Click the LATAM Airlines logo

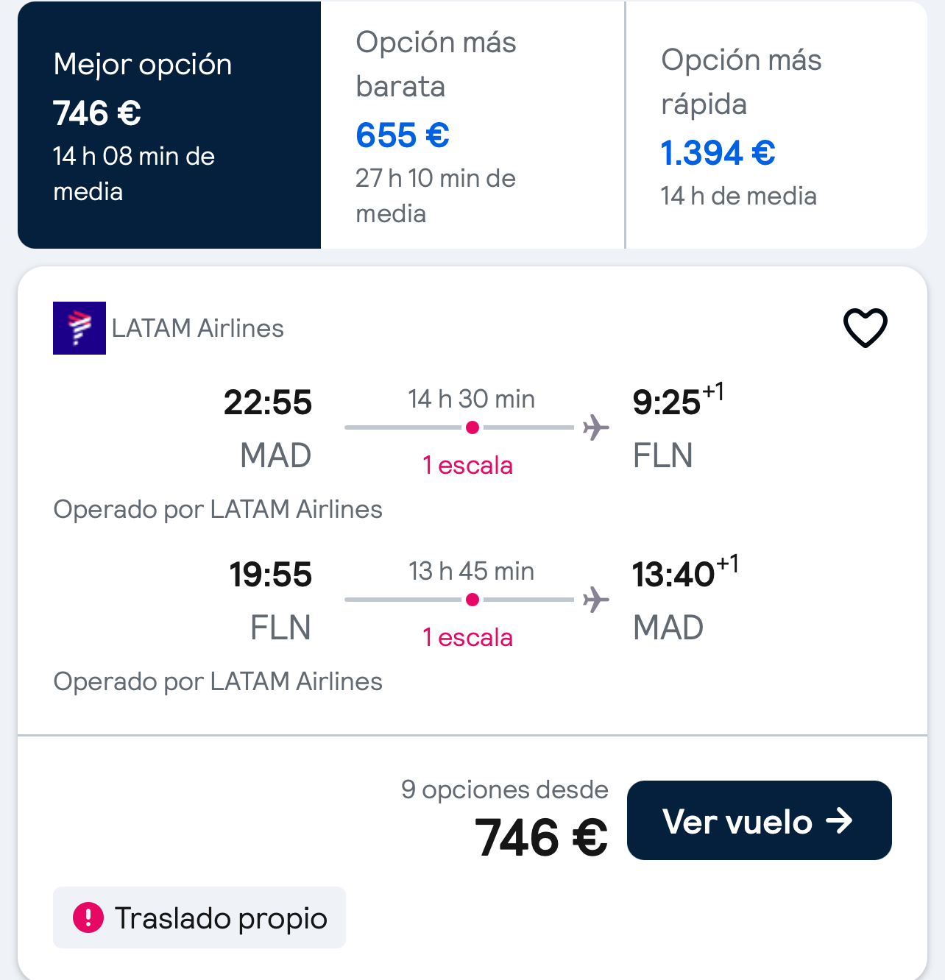(x=79, y=328)
